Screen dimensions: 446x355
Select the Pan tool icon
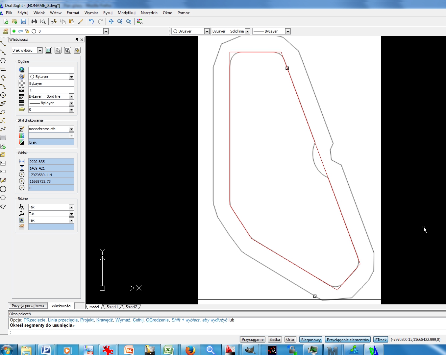pos(111,21)
